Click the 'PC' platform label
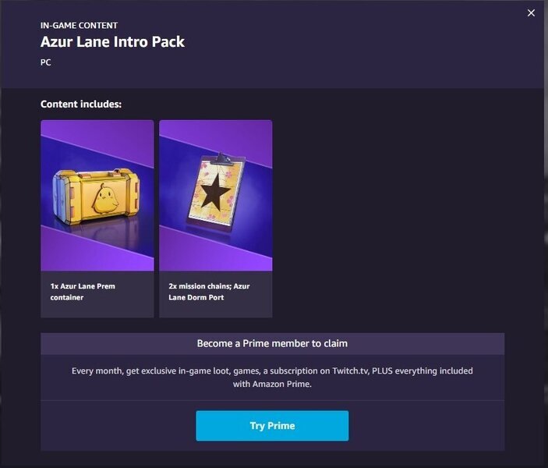548x468 pixels. pos(45,62)
